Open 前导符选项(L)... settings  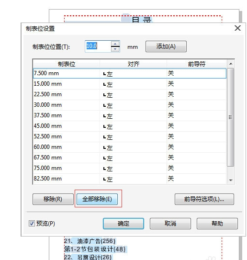[204, 199]
